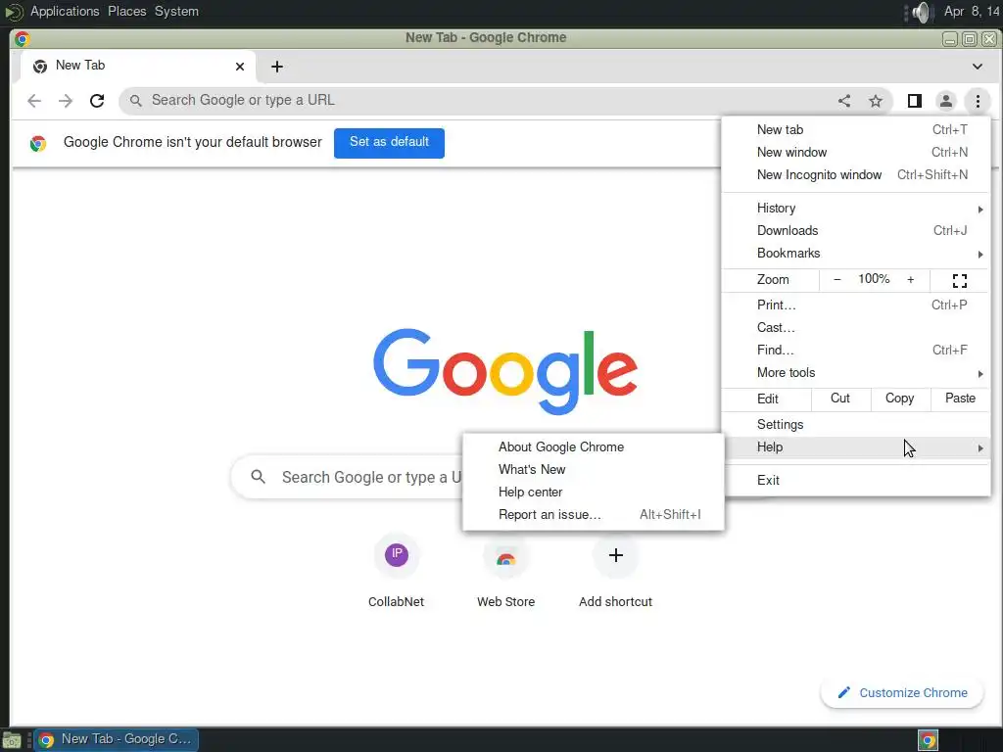Choose Print… from menu
This screenshot has height=752, width=1003.
click(856, 305)
